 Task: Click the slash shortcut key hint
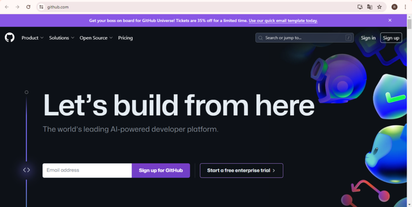click(348, 38)
